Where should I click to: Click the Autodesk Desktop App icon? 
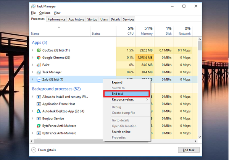(39, 111)
